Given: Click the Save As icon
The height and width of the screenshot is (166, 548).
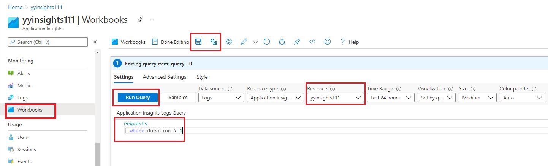Looking at the screenshot, I should pos(213,42).
